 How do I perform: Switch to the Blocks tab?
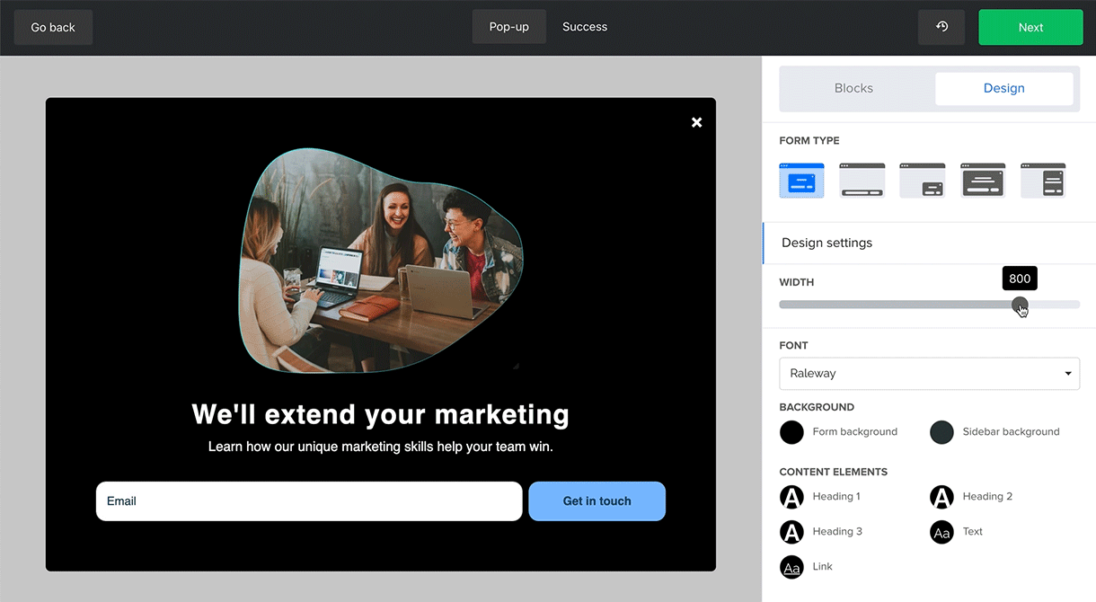[853, 88]
